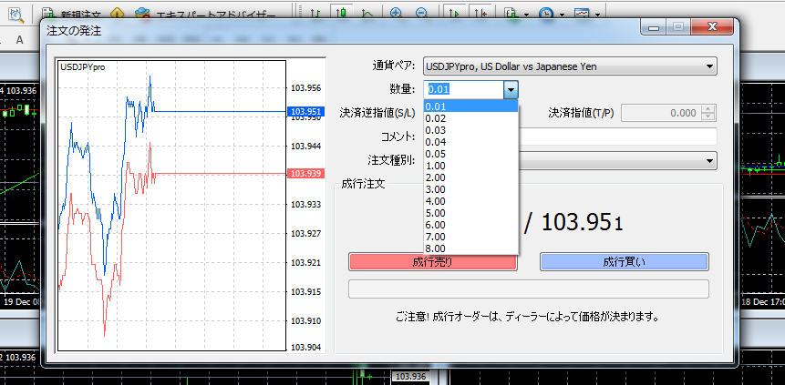Choose 2.00 lot volume
Viewport: 785px width, 385px height.
tap(470, 177)
